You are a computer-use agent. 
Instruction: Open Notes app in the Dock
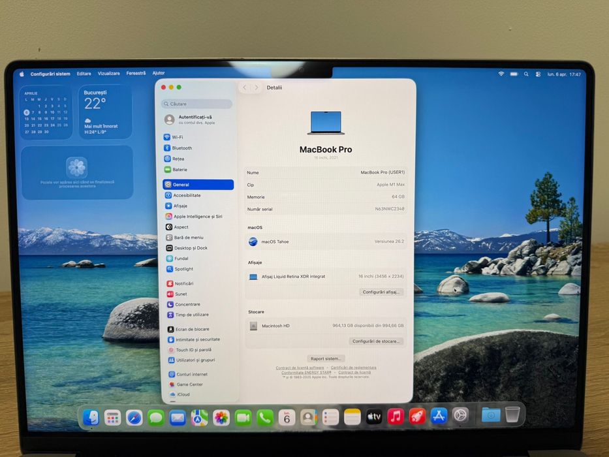352,417
